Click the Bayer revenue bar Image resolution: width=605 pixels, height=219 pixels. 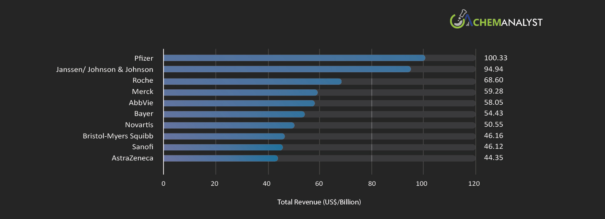tap(234, 114)
